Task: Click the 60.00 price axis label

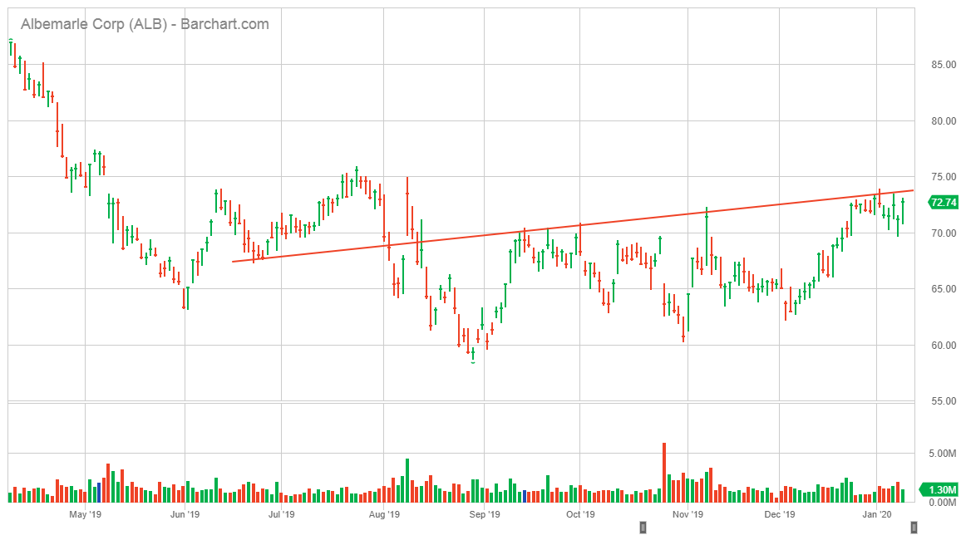Action: (x=944, y=346)
